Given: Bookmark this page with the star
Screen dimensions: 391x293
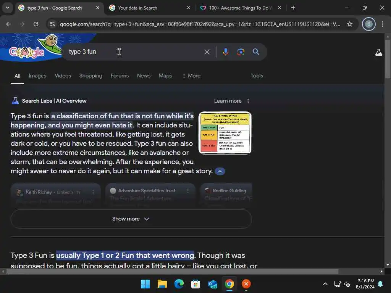Looking at the screenshot, I should (x=350, y=24).
